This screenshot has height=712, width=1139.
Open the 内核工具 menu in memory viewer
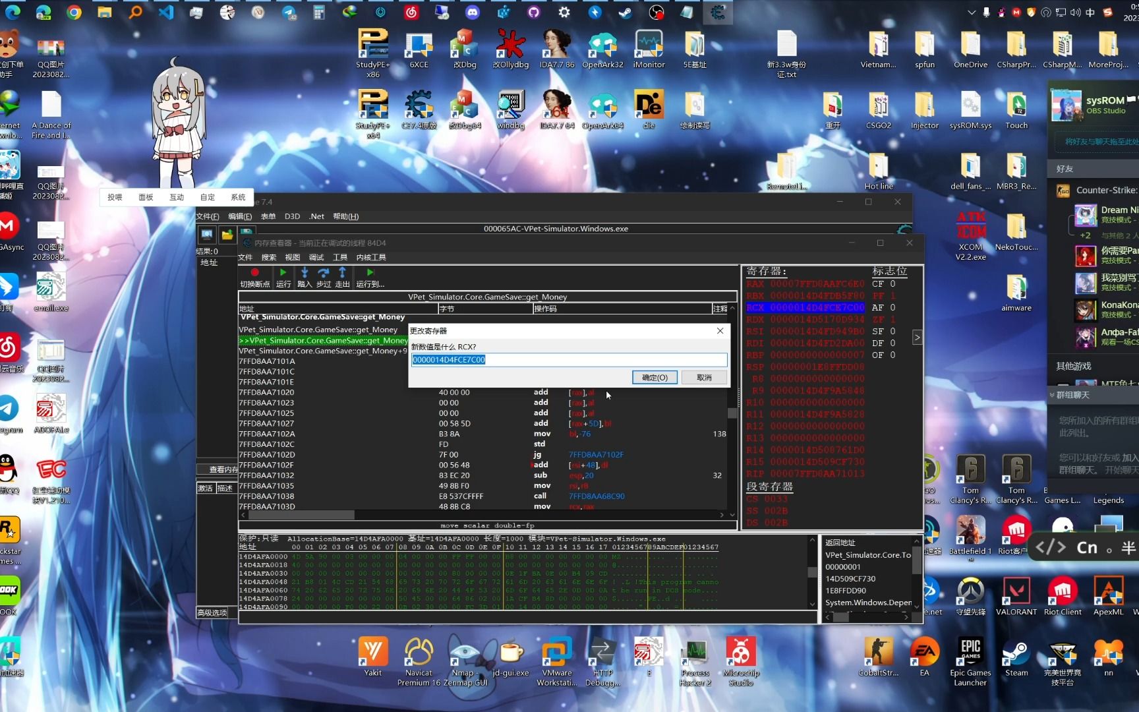pyautogui.click(x=371, y=257)
